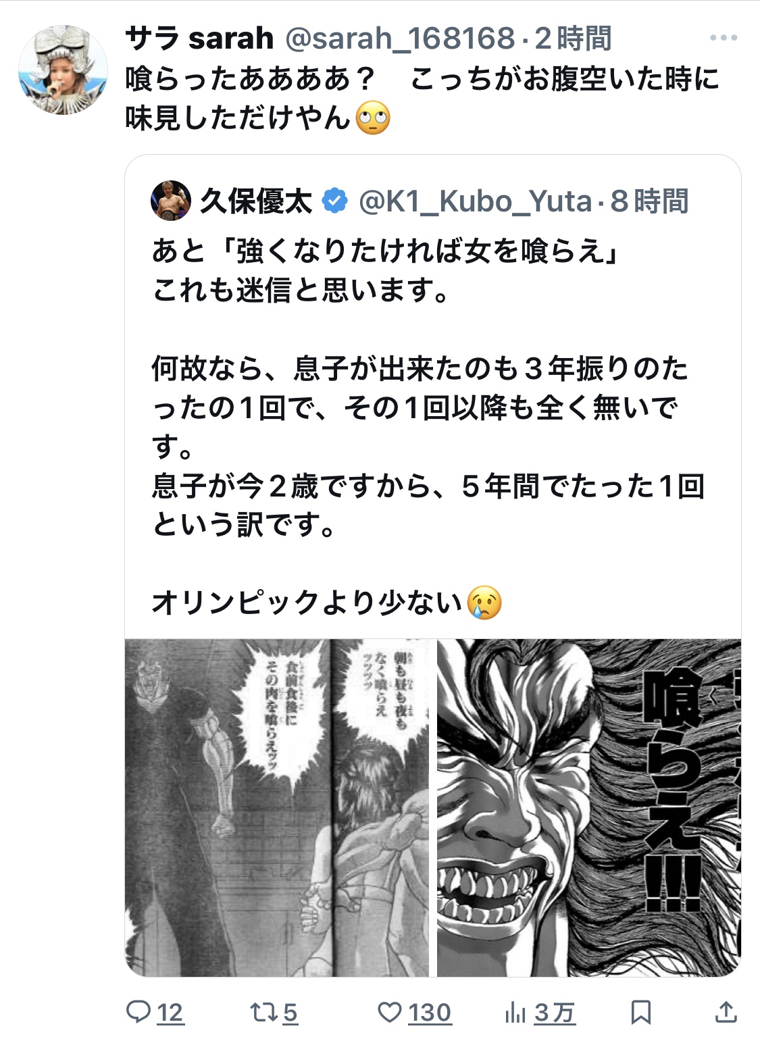Click the 8時間 timestamp of quoted tweet

[x=650, y=201]
